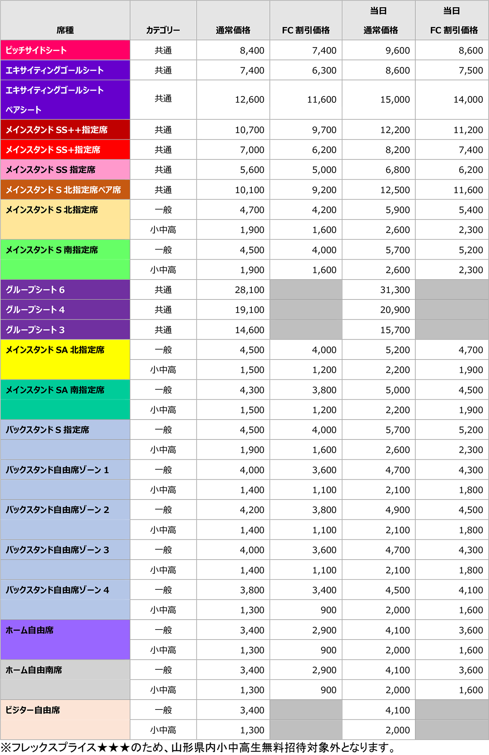
Task: Select the 28,100 price for グループシート 6
Action: point(249,290)
